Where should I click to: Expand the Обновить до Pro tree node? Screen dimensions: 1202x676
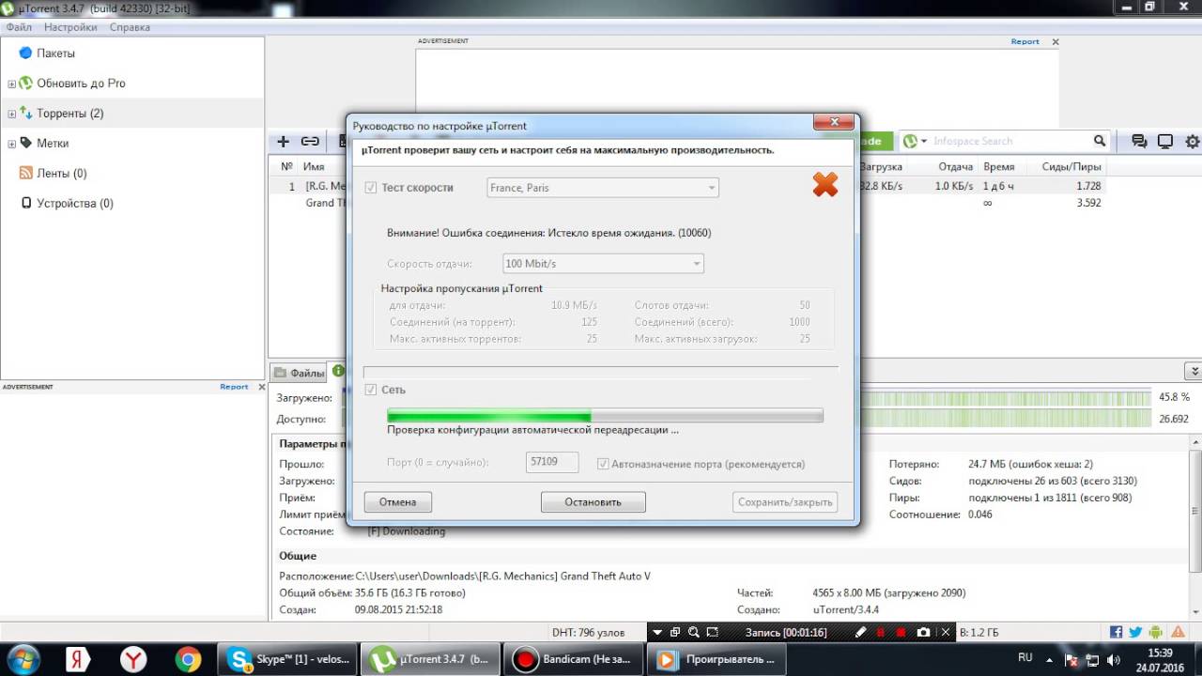click(12, 84)
